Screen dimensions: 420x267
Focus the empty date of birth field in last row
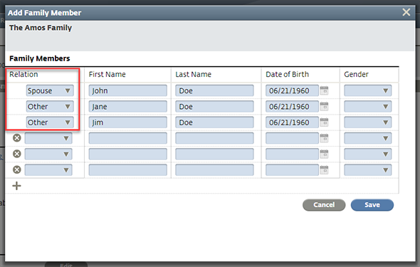click(292, 169)
